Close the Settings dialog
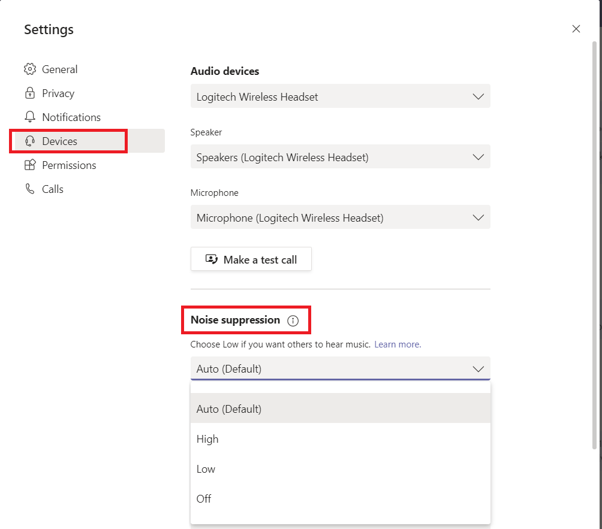Image resolution: width=602 pixels, height=529 pixels. click(x=576, y=29)
